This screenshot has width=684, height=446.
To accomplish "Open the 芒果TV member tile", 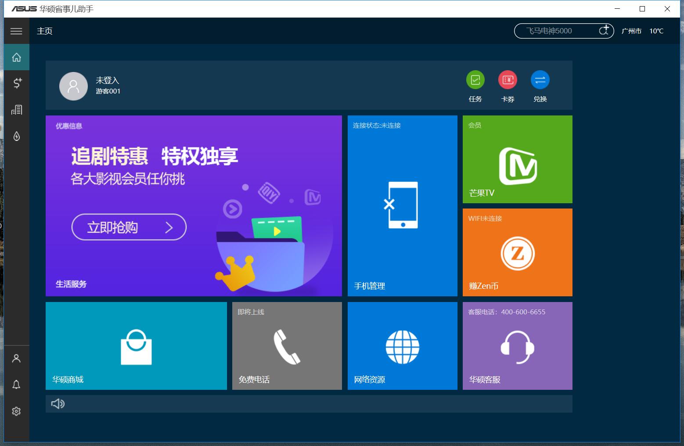I will pyautogui.click(x=518, y=159).
